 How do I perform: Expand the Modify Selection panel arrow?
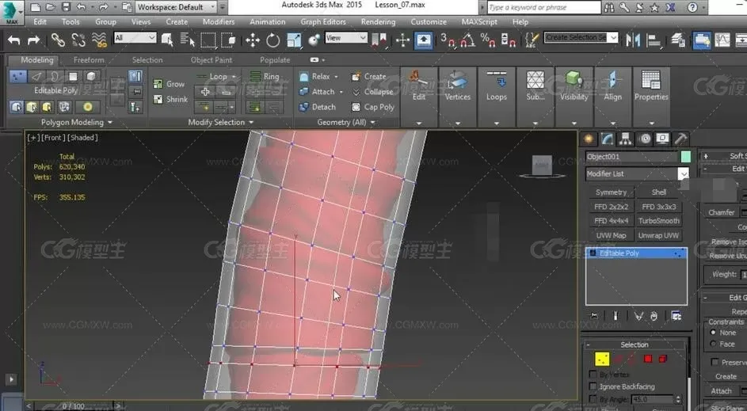(251, 123)
